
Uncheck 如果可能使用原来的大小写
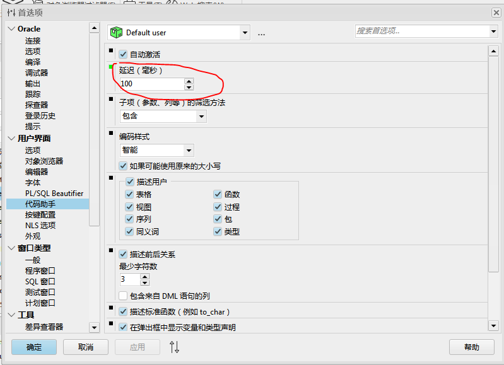pyautogui.click(x=124, y=166)
